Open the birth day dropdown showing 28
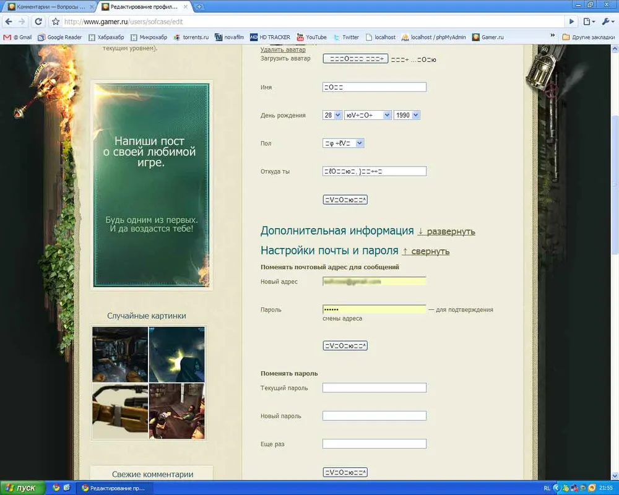The width and height of the screenshot is (619, 495). click(332, 115)
